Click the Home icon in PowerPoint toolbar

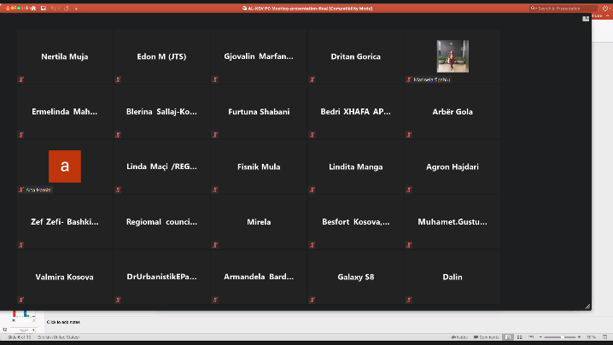[x=33, y=9]
